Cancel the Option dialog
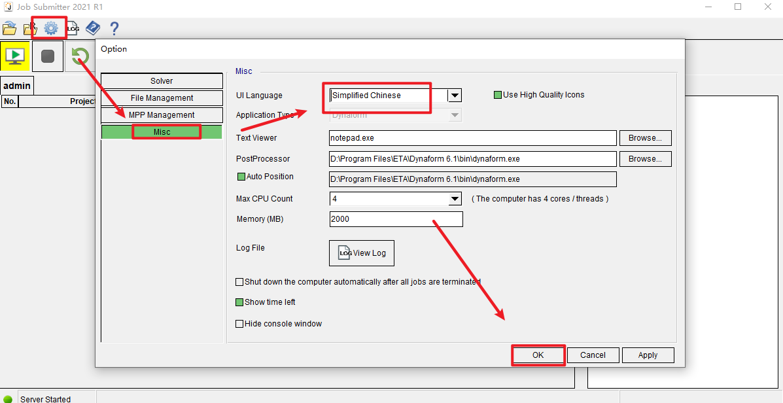The width and height of the screenshot is (783, 403). click(593, 355)
